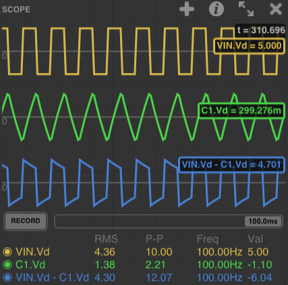Image resolution: width=288 pixels, height=285 pixels.
Task: Close the scope panel with X
Action: 276,9
